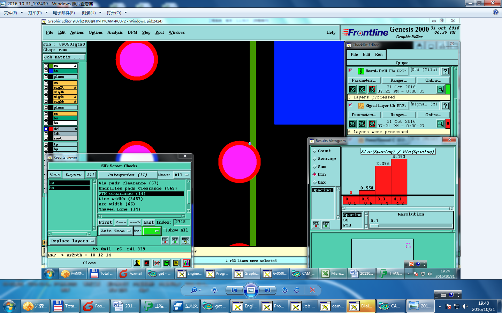Viewport: 502px width, 313px height.
Task: Click the DEL icon in Results viewer
Action: click(165, 241)
